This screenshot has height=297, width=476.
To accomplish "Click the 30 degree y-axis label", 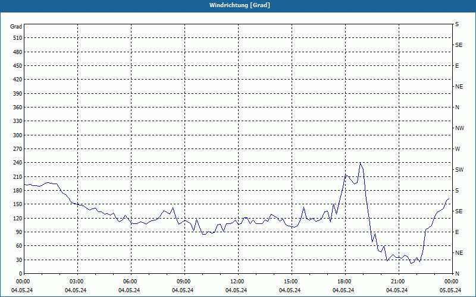I will pos(19,260).
